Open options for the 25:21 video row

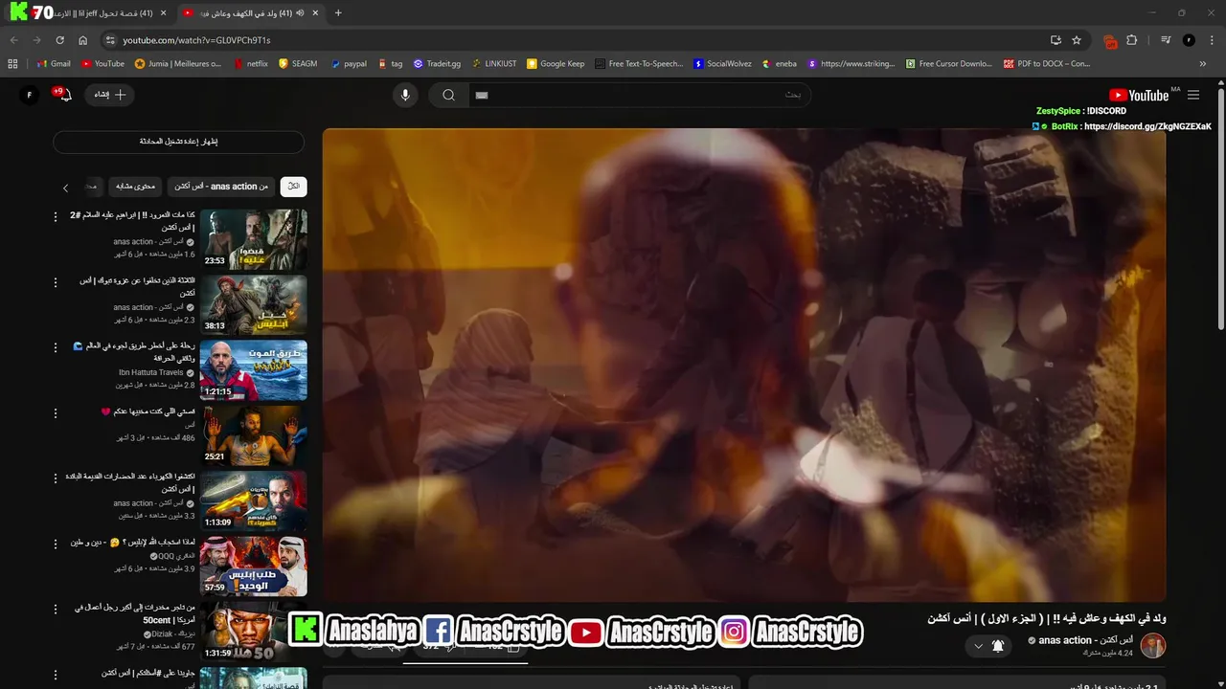[56, 413]
